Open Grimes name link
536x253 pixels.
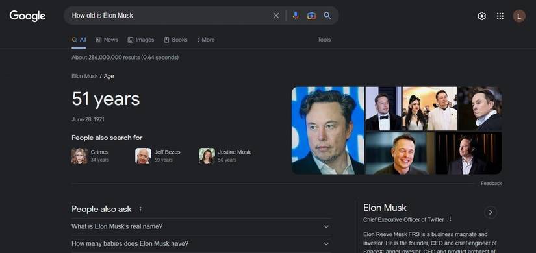[99, 152]
